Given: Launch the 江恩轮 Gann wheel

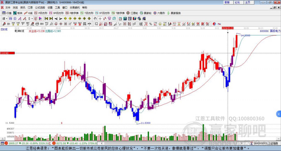Looking at the screenshot, I should [x=132, y=13].
